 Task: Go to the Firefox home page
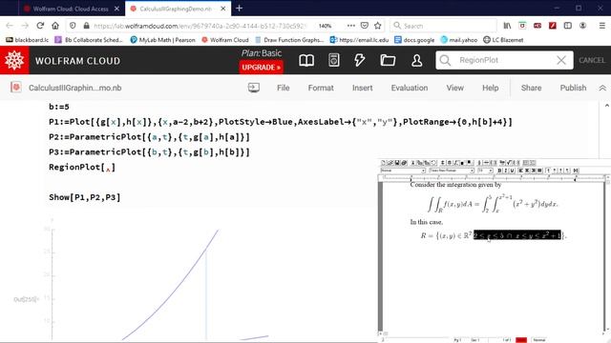pos(55,26)
